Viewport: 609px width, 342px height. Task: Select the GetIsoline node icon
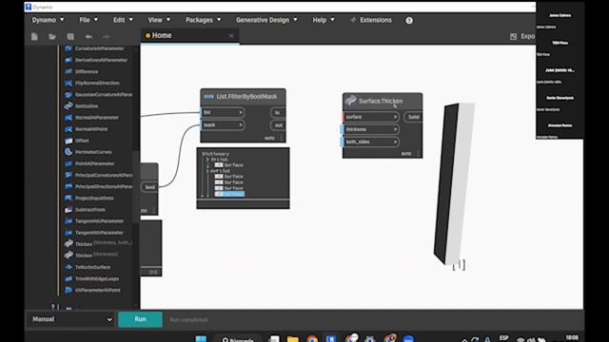pyautogui.click(x=69, y=105)
